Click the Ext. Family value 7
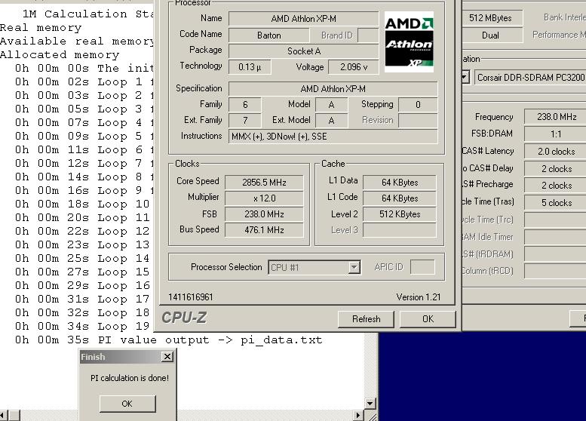 pyautogui.click(x=245, y=121)
